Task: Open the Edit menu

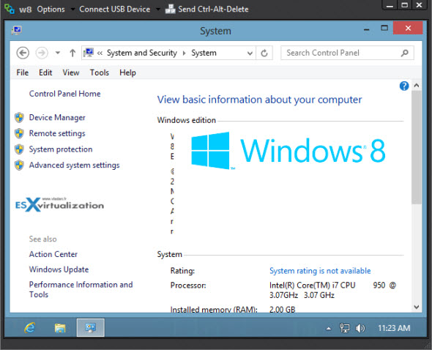Action: pos(45,72)
